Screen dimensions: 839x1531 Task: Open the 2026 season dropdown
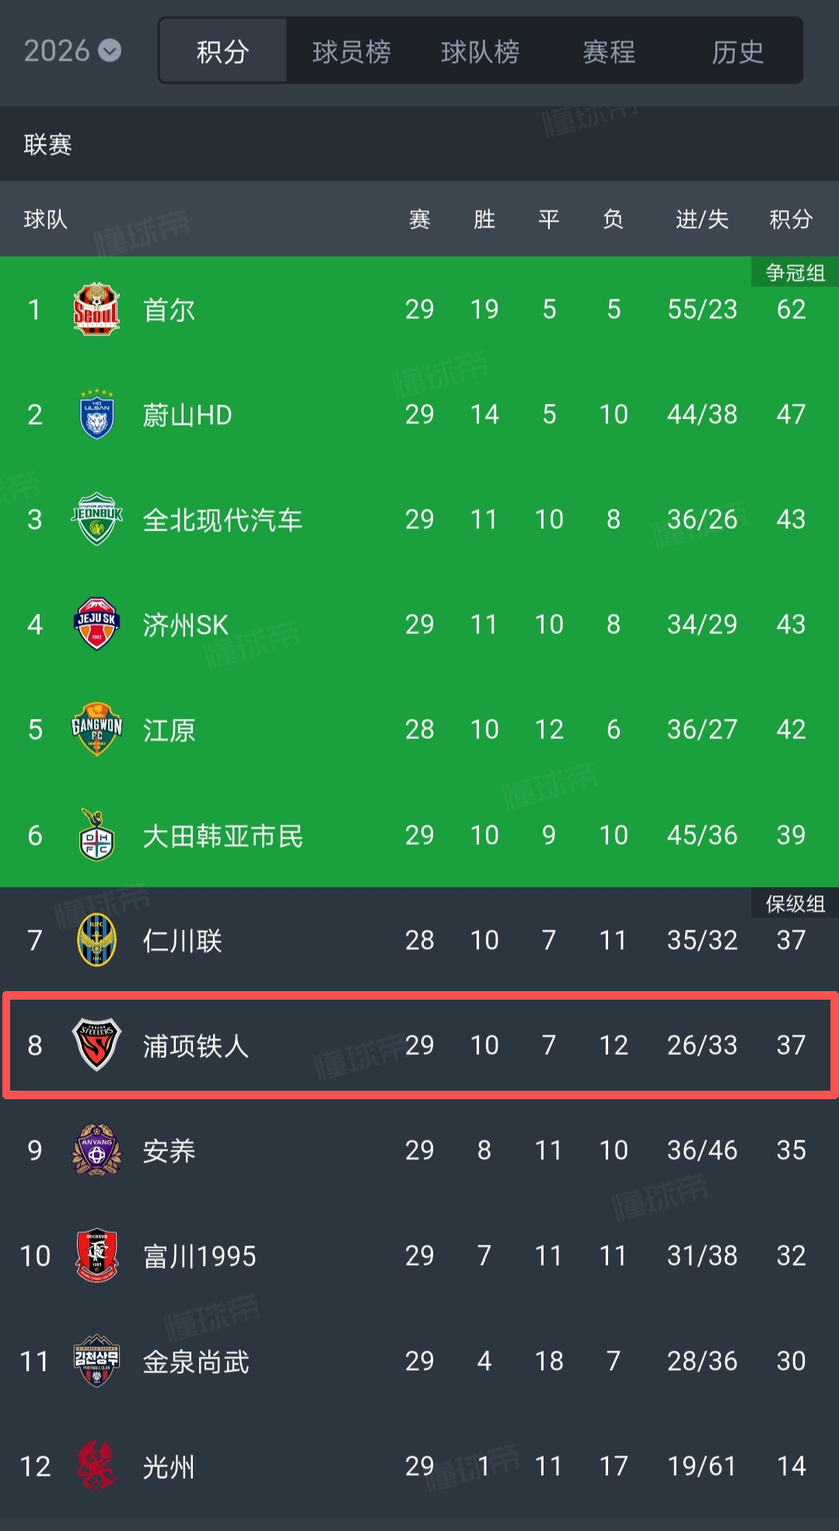(72, 51)
